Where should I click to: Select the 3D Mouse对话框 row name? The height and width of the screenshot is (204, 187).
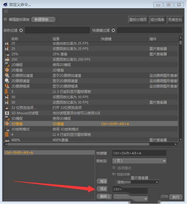point(25,113)
